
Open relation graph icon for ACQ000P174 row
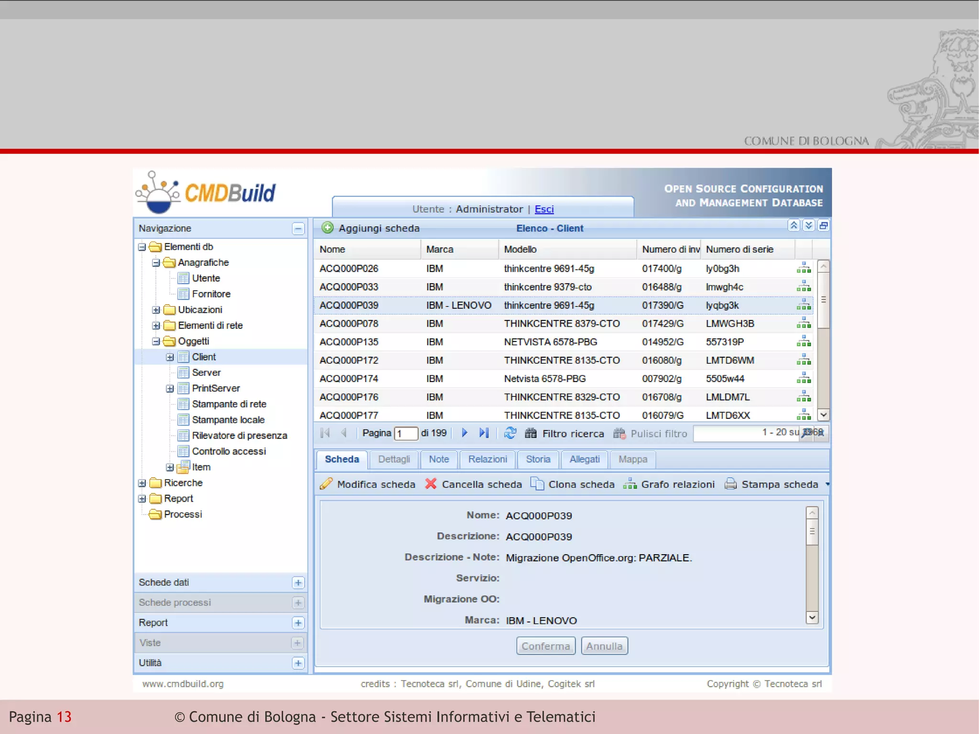pos(804,378)
